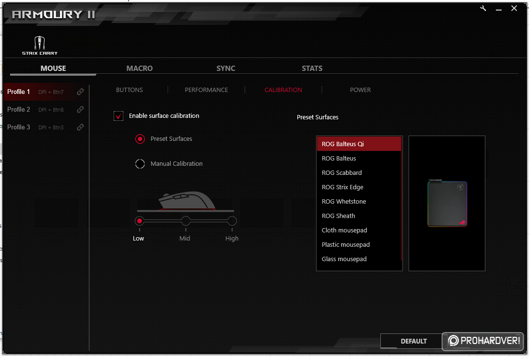Open the POWER sub-tab
529x356 pixels.
(x=360, y=90)
